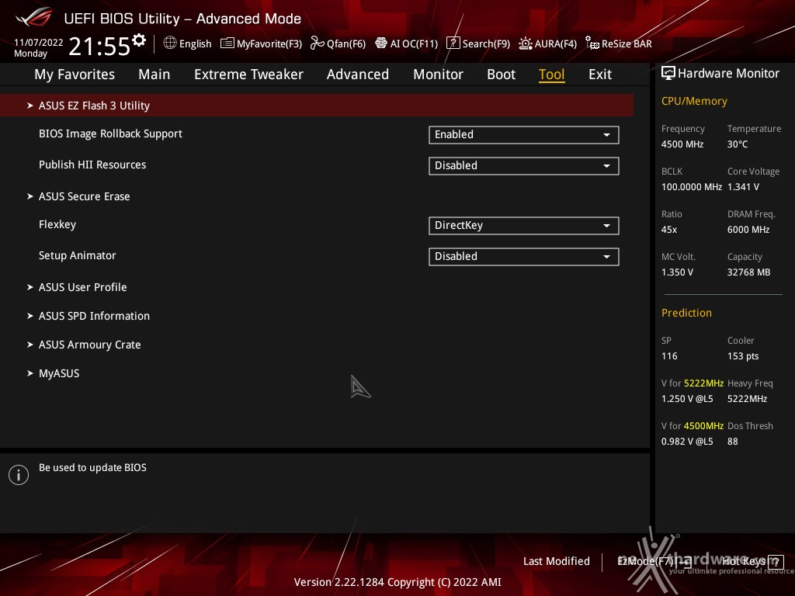This screenshot has height=596, width=795.
Task: Go to Boot tab
Action: [x=501, y=74]
